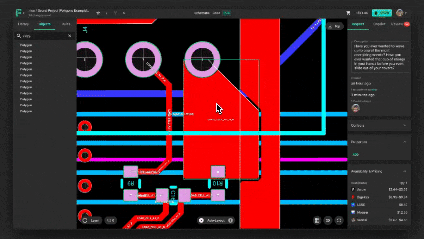Open the shopping cart
This screenshot has width=424, height=239.
coord(348,13)
